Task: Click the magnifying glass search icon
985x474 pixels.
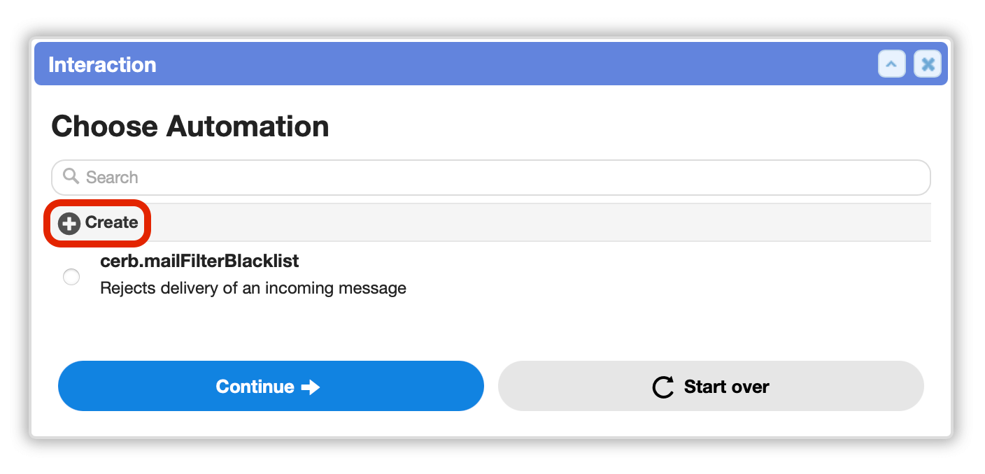Action: pos(71,176)
